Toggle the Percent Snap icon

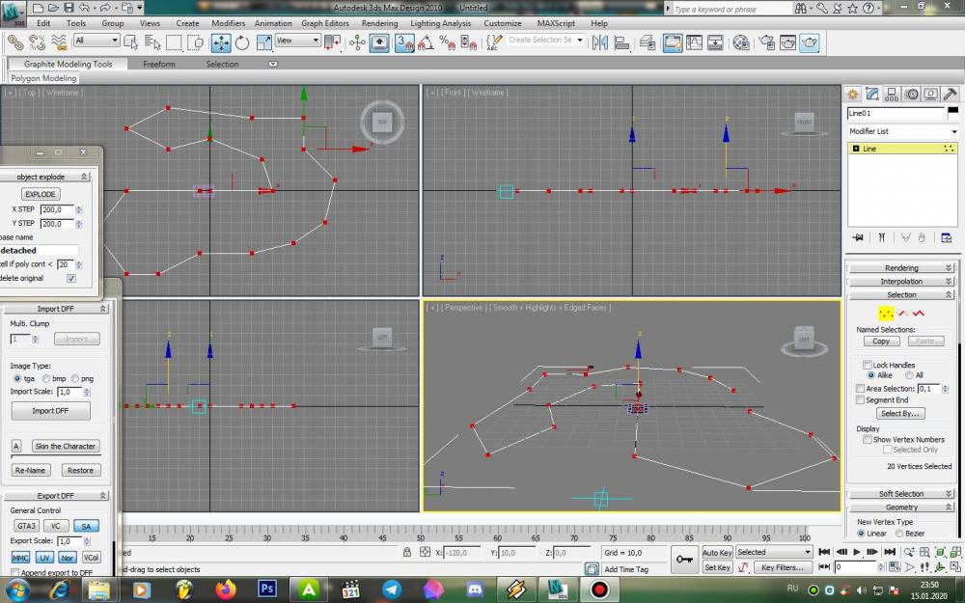pyautogui.click(x=448, y=42)
